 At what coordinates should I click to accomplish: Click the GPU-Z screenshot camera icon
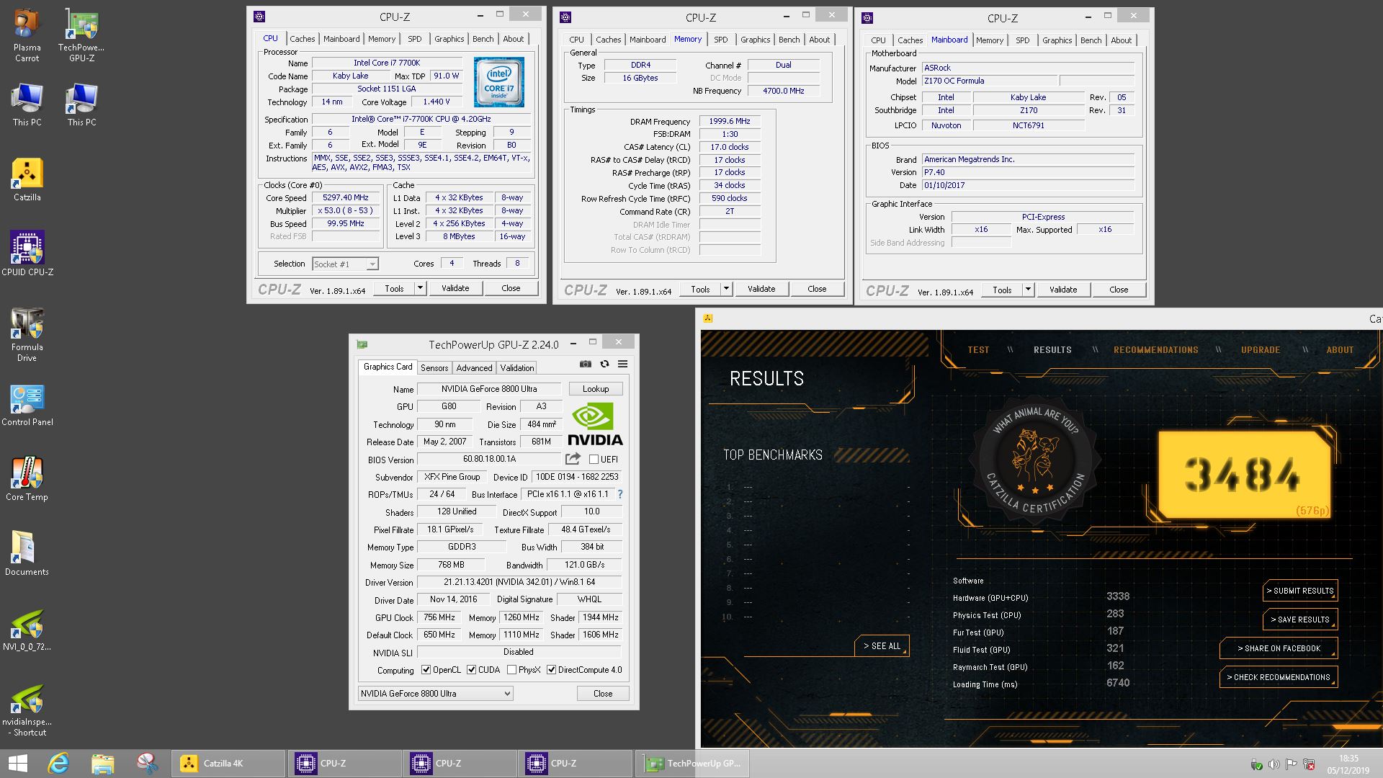coord(585,365)
